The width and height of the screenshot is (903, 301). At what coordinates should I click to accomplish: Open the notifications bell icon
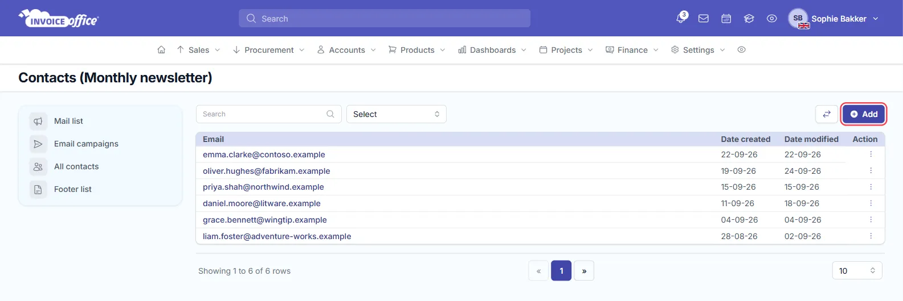coord(681,19)
